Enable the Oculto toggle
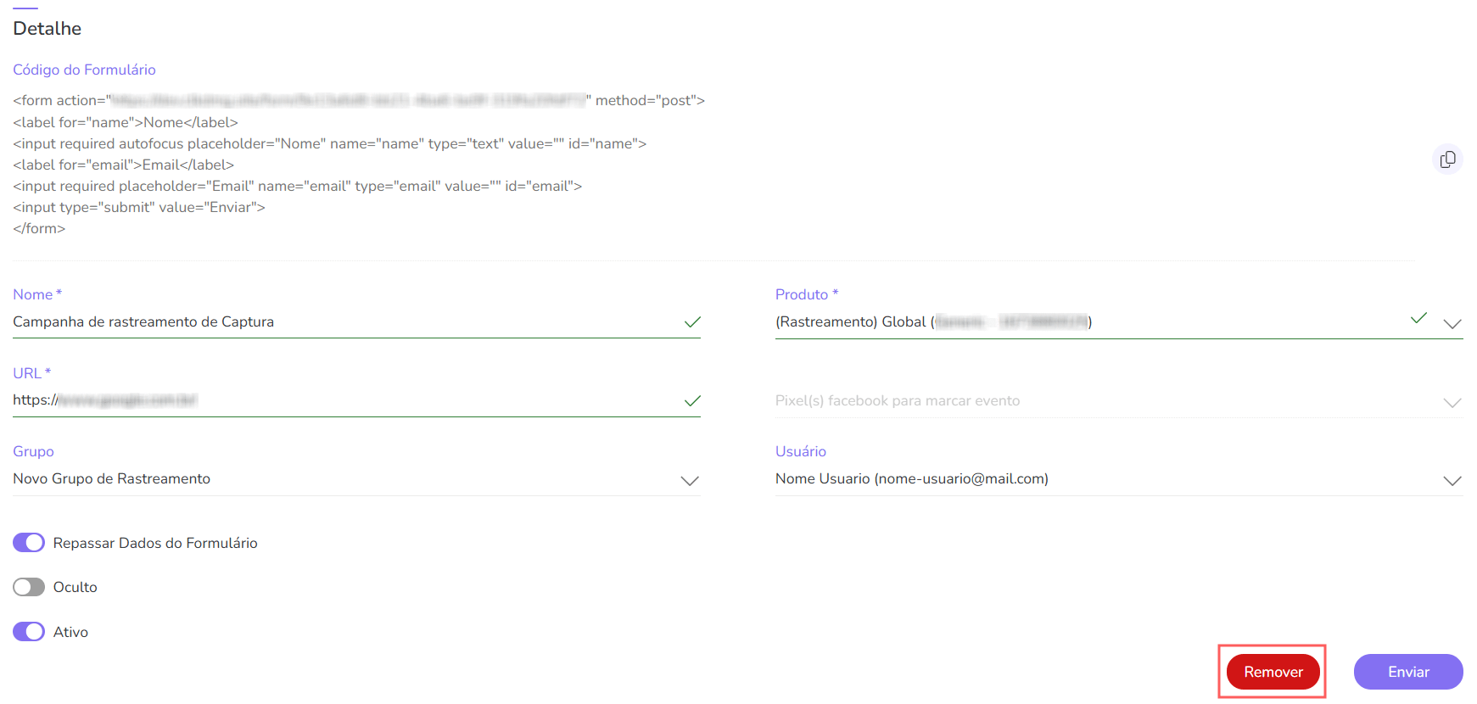This screenshot has height=704, width=1477. pos(29,587)
